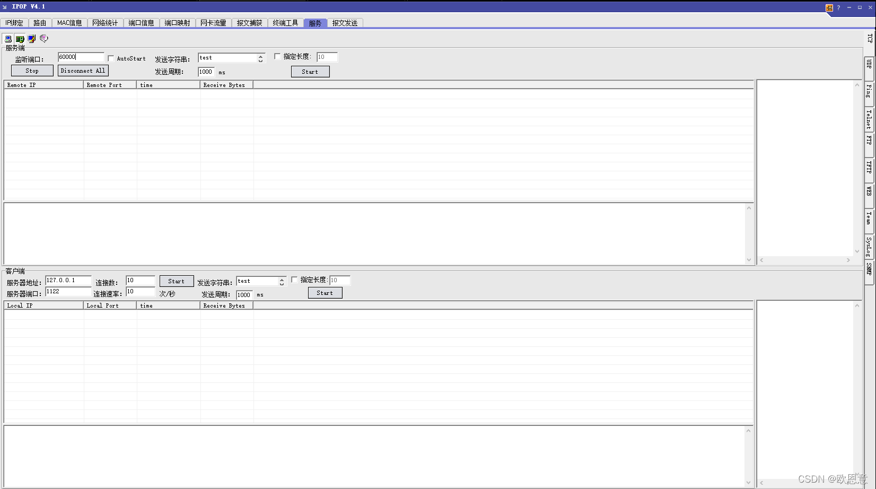The width and height of the screenshot is (876, 489).
Task: Click the server log scrollbar down arrow
Action: pos(749,260)
